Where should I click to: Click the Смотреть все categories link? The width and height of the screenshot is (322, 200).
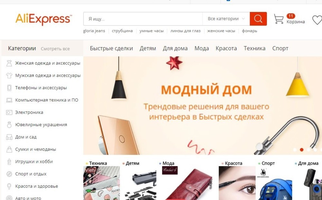(55, 49)
